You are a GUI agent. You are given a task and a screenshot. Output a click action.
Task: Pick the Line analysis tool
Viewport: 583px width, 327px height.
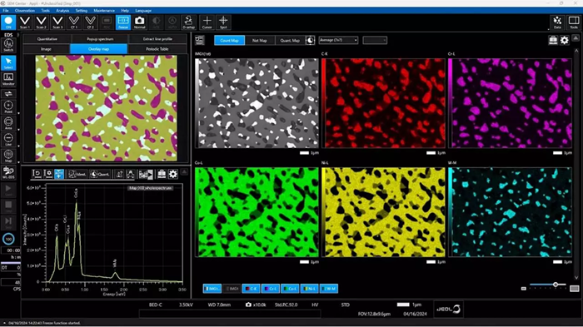pos(8,140)
